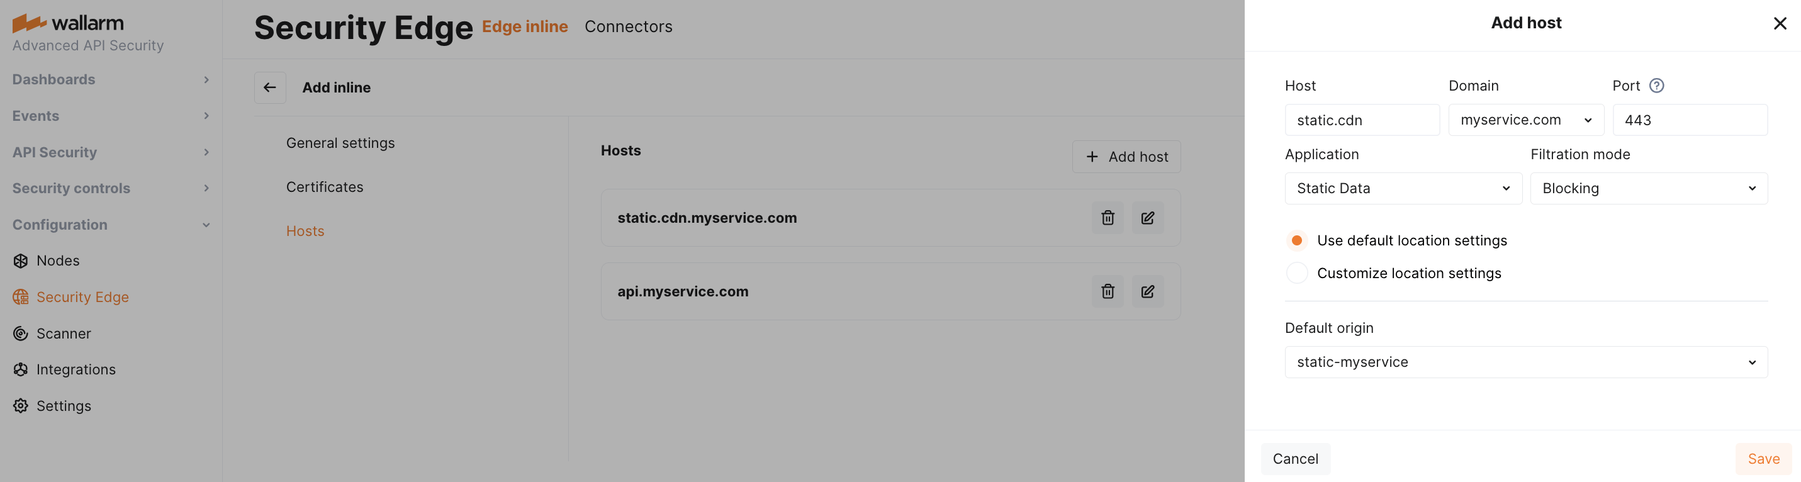Open the Filtration mode dropdown
The width and height of the screenshot is (1801, 482).
click(1649, 188)
